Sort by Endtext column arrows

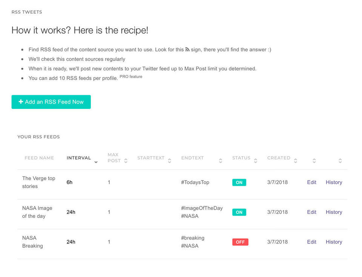tap(221, 161)
